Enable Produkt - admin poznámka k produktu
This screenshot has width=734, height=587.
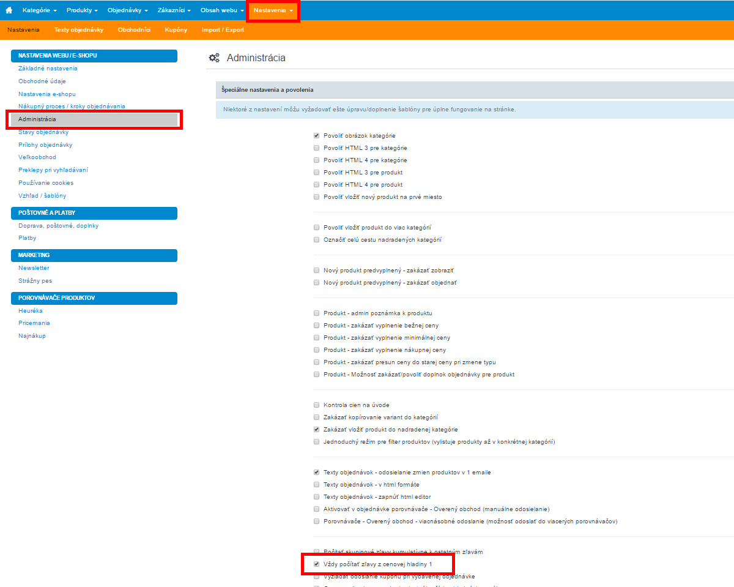(317, 313)
